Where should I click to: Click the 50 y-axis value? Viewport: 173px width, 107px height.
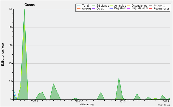[x=10, y=27]
